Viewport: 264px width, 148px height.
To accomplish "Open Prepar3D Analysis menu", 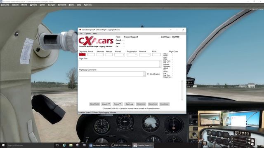I will click(52, 5).
